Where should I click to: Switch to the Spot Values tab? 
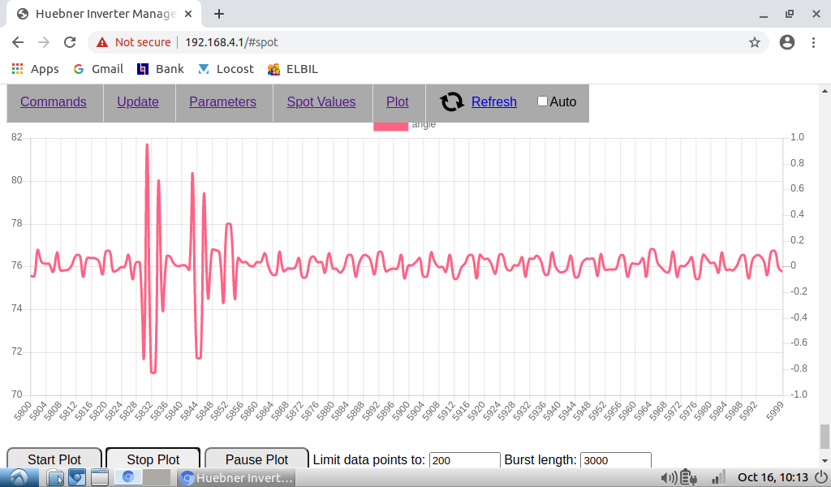click(x=321, y=101)
